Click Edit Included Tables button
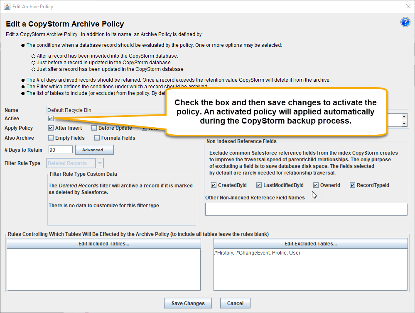The width and height of the screenshot is (415, 313). tap(104, 243)
